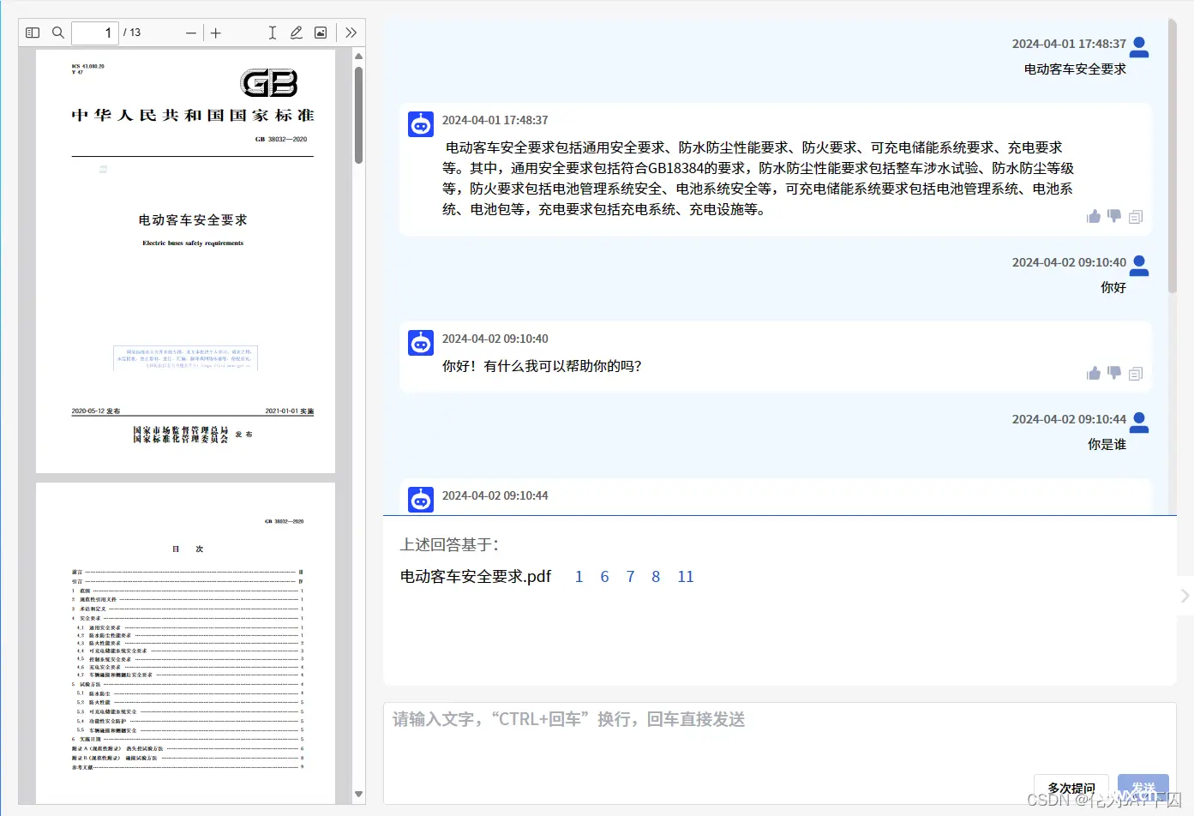Zoom out the PDF document
The width and height of the screenshot is (1194, 816).
pos(191,33)
